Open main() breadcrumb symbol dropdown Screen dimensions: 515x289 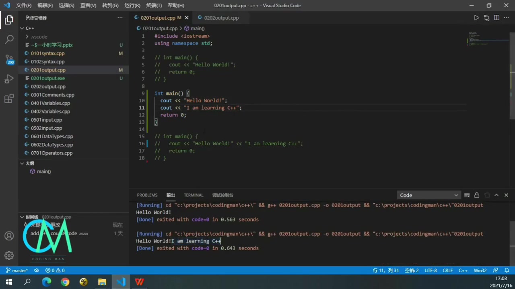pos(194,28)
